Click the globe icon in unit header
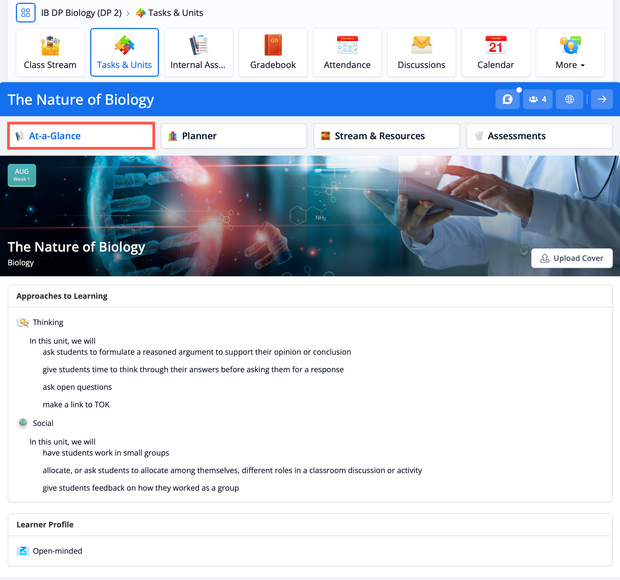This screenshot has width=620, height=580. pos(569,99)
